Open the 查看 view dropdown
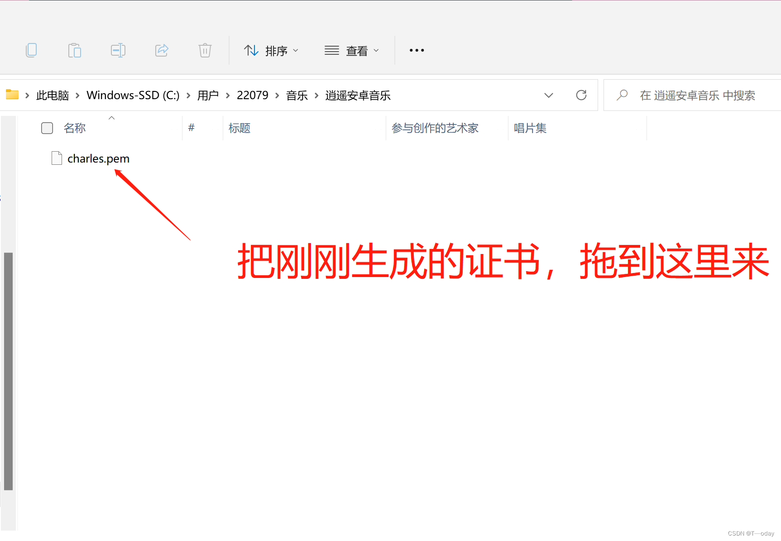Screen dimensions: 781x541 point(351,51)
